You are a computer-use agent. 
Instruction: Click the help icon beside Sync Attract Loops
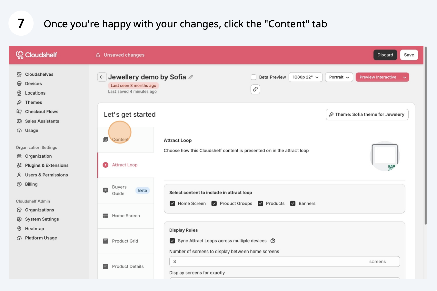(273, 241)
